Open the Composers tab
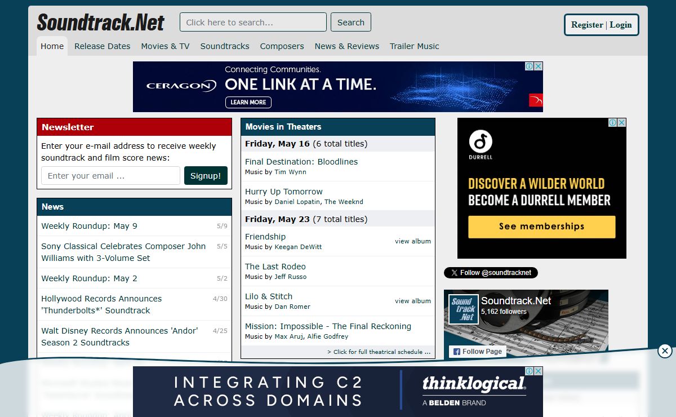Viewport: 676px width, 417px height. (x=282, y=46)
